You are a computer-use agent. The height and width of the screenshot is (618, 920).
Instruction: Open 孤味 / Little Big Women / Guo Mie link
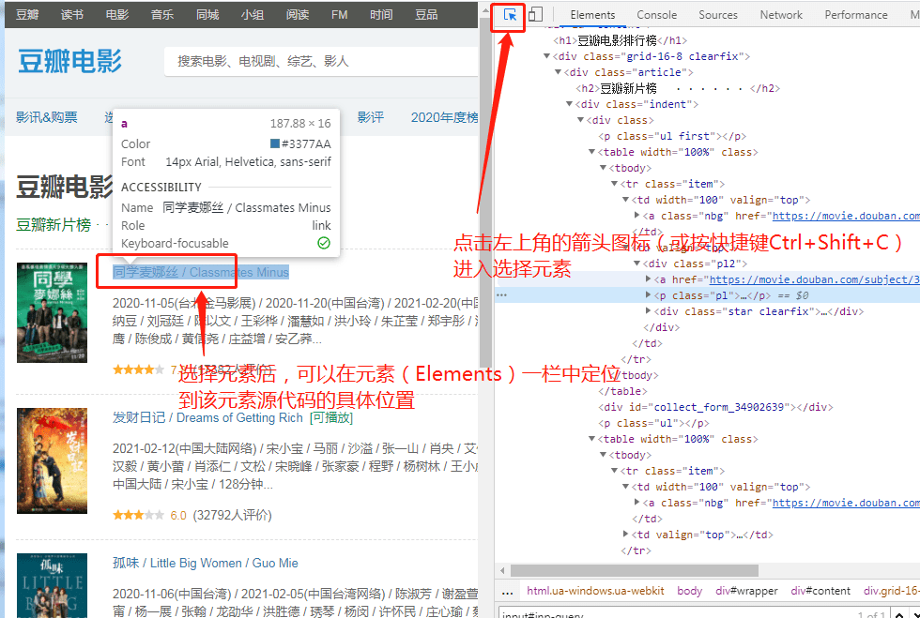pos(206,563)
